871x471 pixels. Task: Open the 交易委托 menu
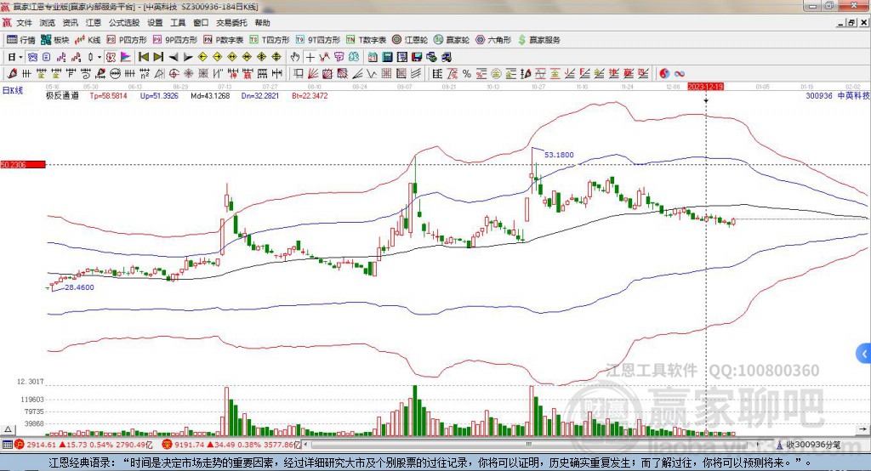pyautogui.click(x=231, y=23)
